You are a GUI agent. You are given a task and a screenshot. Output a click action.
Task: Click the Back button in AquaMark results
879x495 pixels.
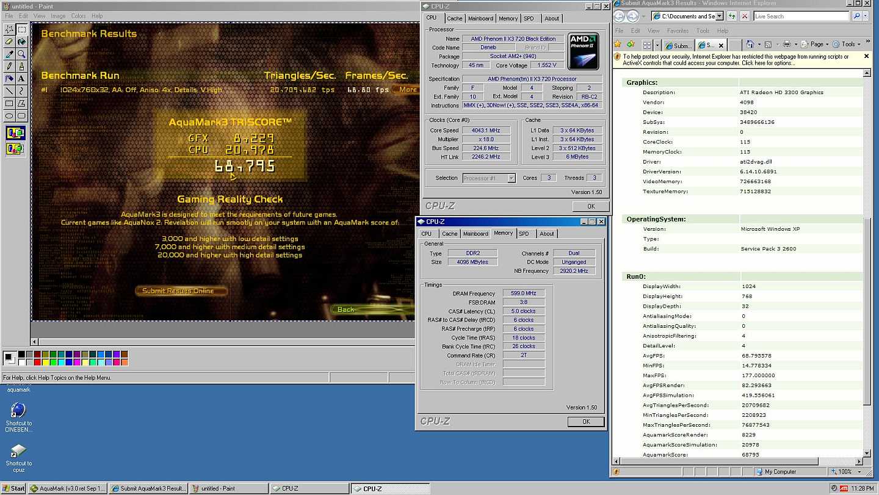click(x=345, y=309)
